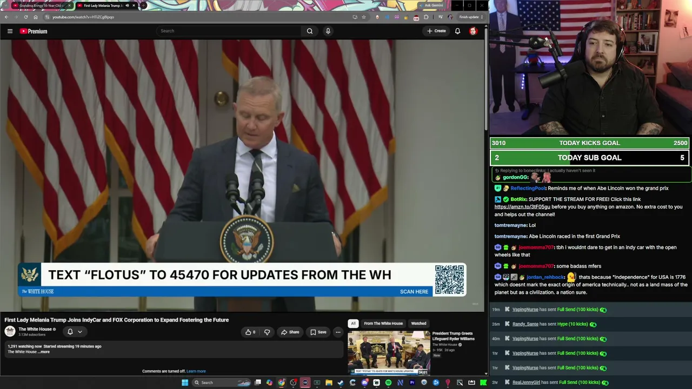
Task: Open Copilot from the taskbar
Action: (x=269, y=383)
